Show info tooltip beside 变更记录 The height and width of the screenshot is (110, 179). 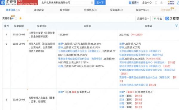click(16, 18)
